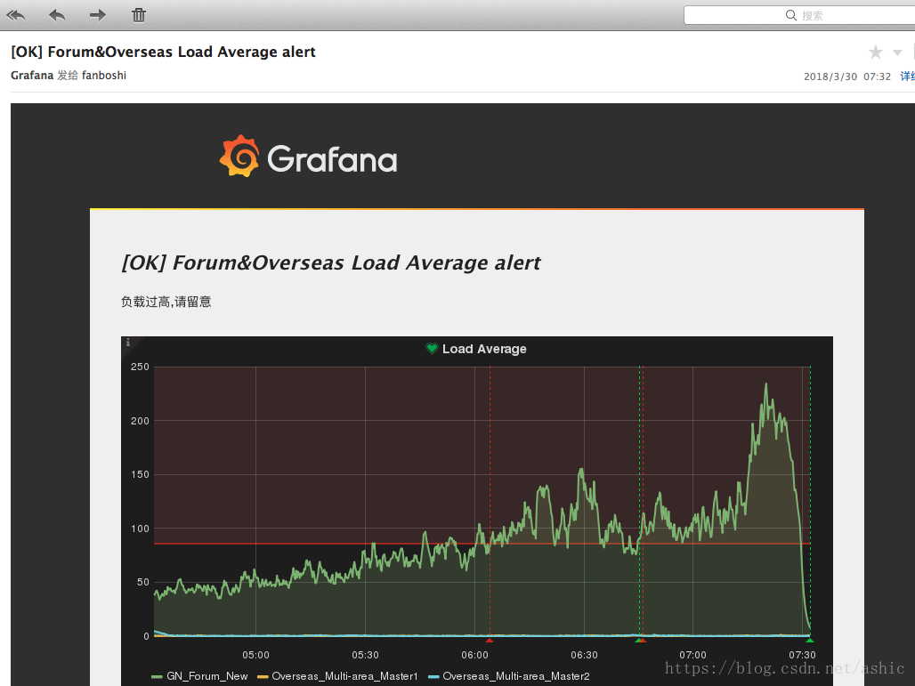Click the message text 负载过高,请留意
This screenshot has height=686, width=915.
[166, 302]
